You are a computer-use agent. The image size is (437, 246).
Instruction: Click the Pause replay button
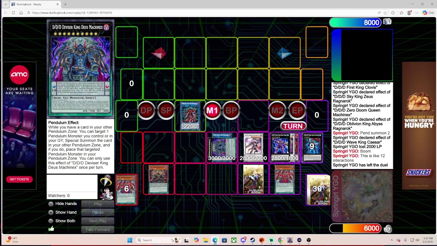(98, 212)
